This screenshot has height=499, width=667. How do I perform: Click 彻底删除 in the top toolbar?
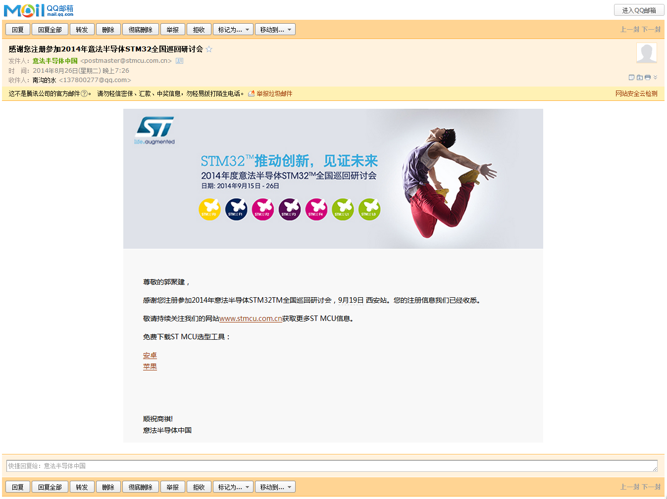[x=141, y=30]
